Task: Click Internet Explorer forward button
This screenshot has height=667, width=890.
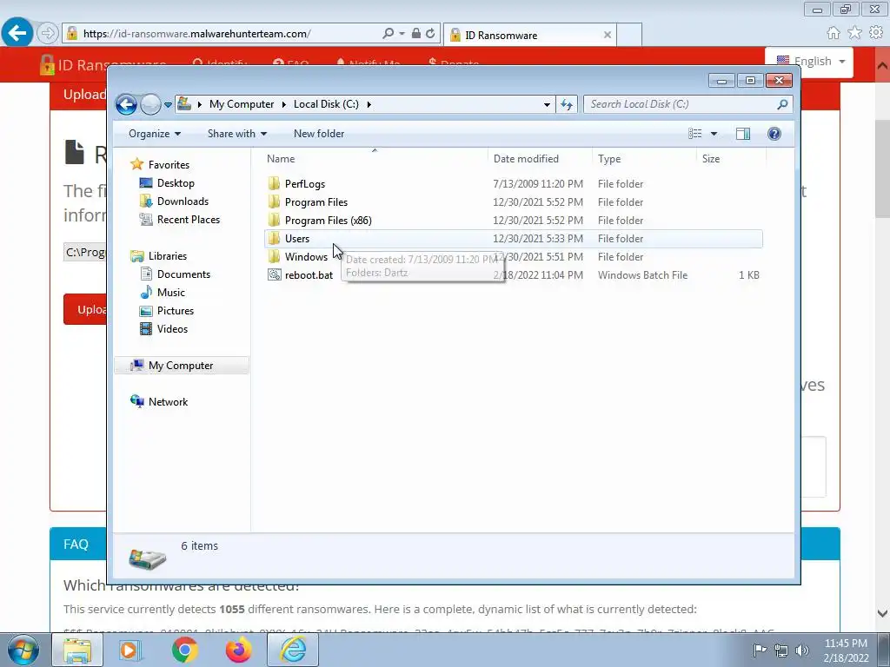Action: 48,33
